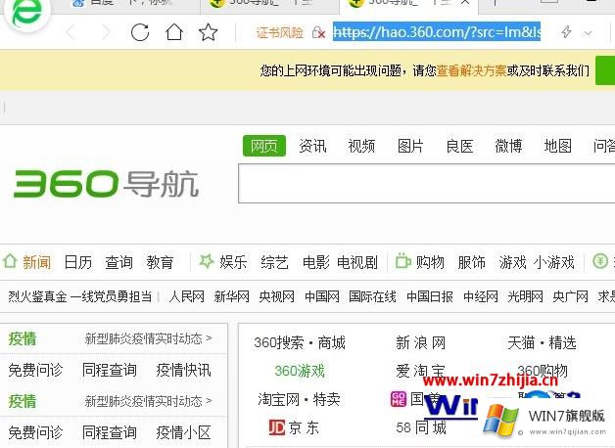Viewport: 615px width, 448px height.
Task: Open the 天猫·精选 link
Action: click(x=542, y=342)
